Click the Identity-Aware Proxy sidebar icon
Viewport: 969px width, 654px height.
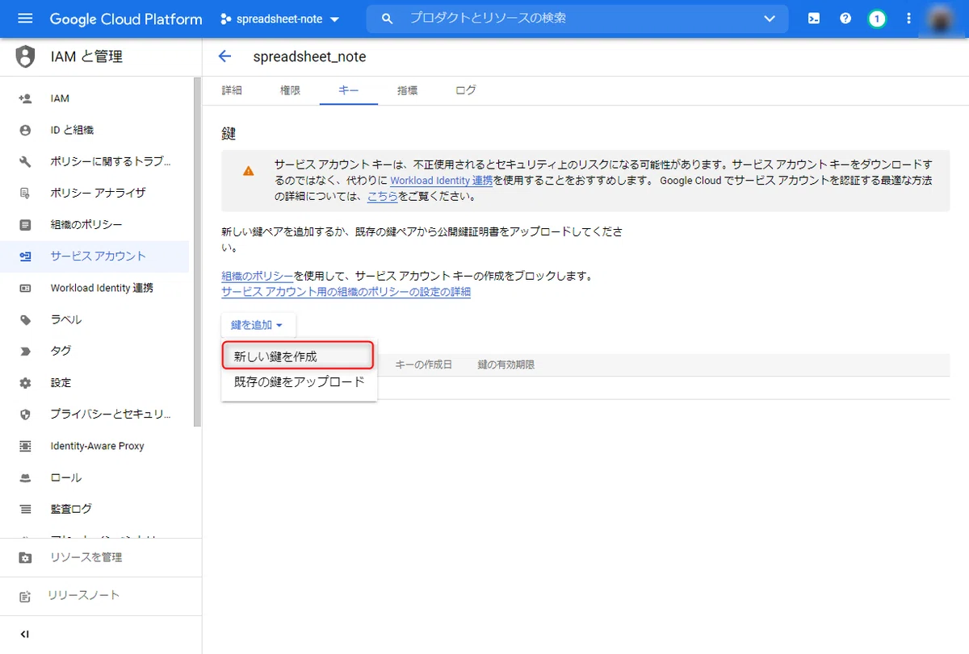pyautogui.click(x=25, y=446)
